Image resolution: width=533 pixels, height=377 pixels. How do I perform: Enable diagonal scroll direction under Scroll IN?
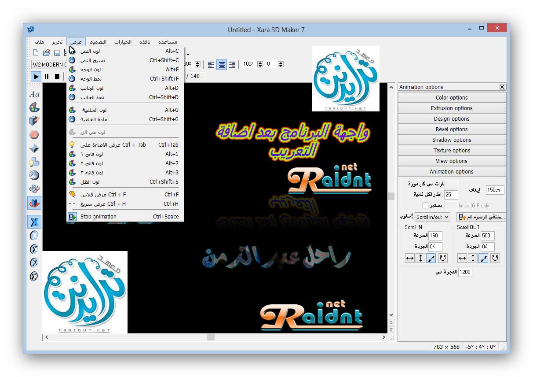(x=431, y=259)
